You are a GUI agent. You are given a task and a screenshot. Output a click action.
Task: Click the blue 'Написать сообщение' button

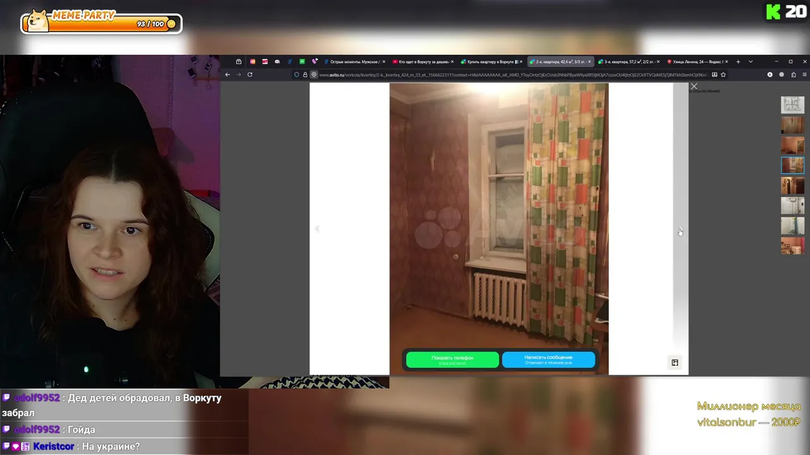[549, 360]
